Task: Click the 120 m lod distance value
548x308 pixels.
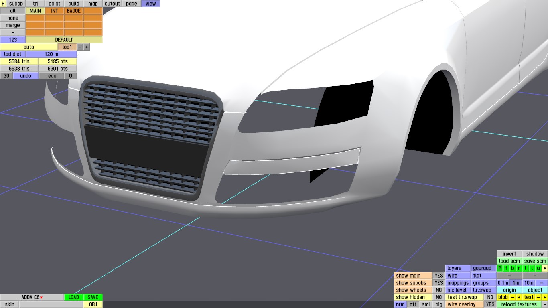Action: tap(51, 54)
